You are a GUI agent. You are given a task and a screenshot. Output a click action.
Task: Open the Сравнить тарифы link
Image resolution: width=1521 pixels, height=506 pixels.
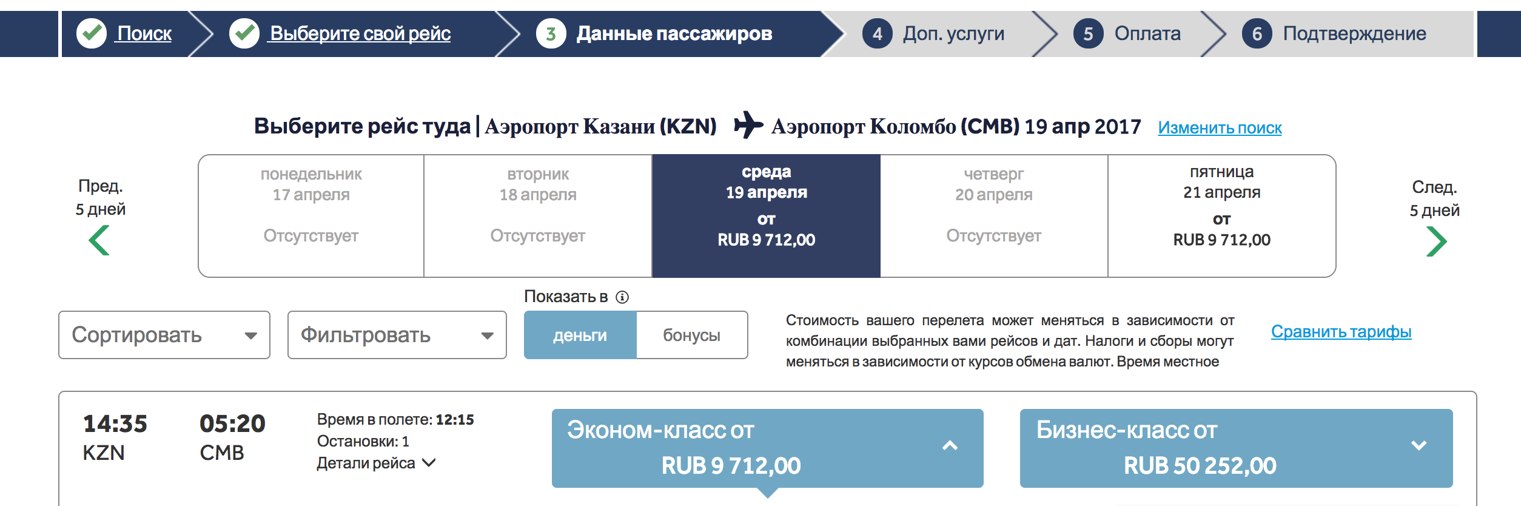[1341, 332]
